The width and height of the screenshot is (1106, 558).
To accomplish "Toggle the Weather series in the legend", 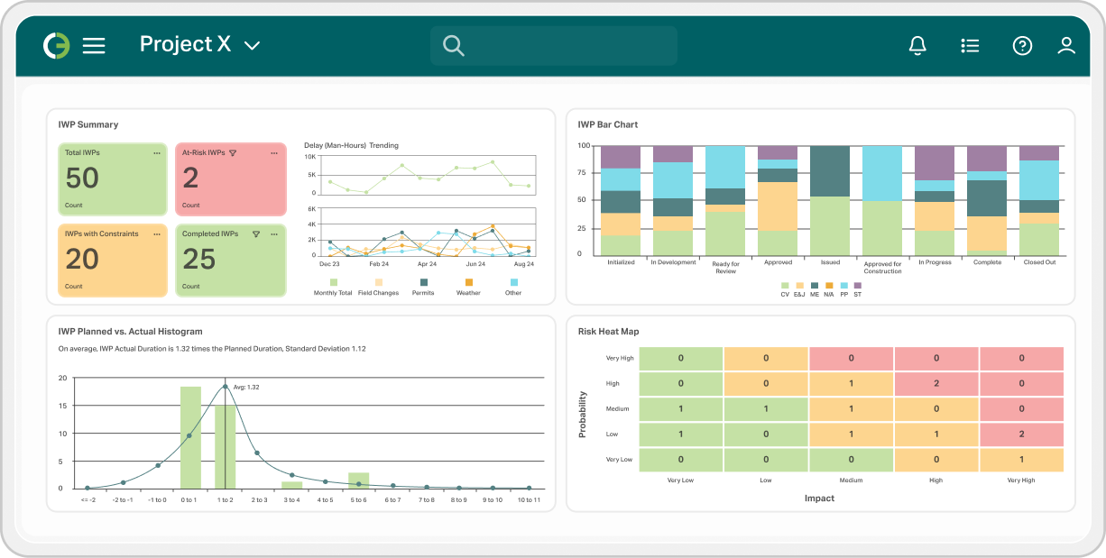I will tap(467, 287).
